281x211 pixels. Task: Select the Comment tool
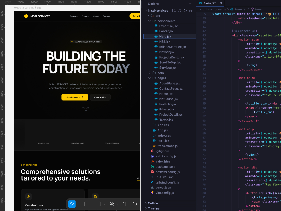pyautogui.click(x=135, y=204)
